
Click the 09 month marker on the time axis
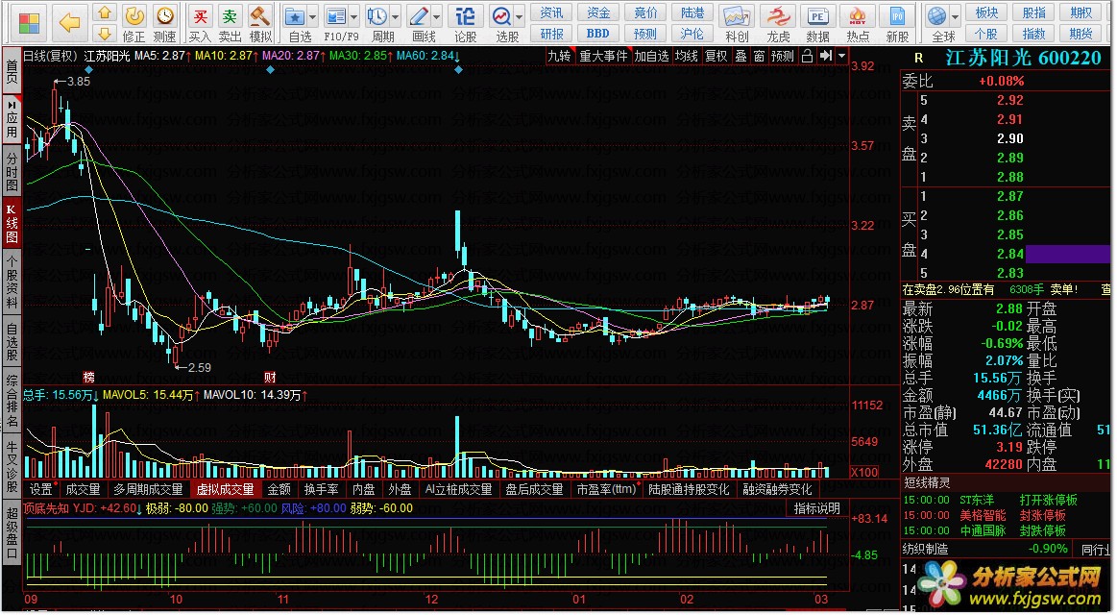(31, 600)
